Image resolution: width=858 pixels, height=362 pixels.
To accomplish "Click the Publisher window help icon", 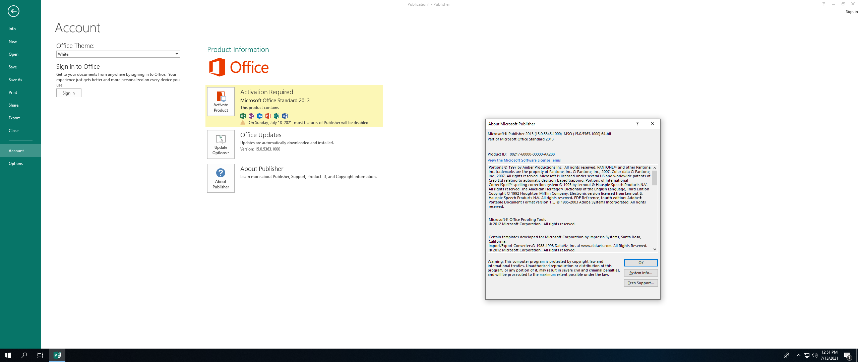I will 823,4.
